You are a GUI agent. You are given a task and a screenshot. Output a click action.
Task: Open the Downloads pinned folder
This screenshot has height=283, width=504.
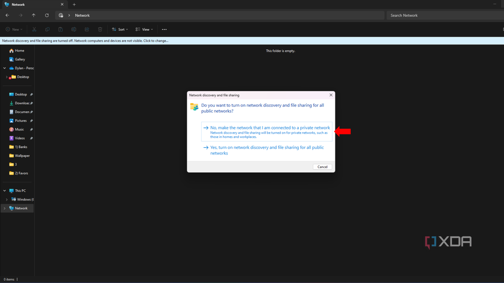click(22, 103)
